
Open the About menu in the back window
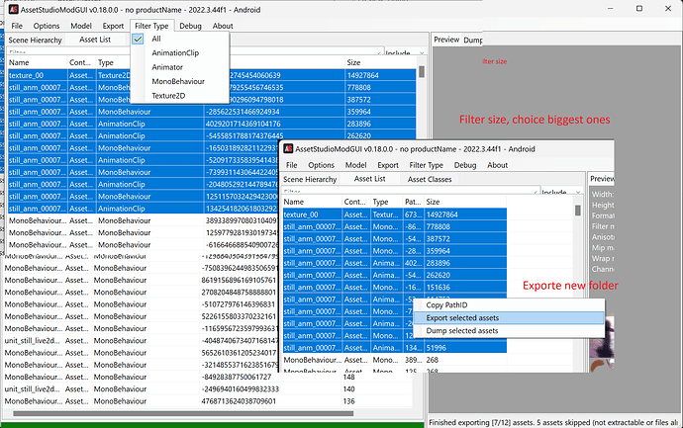click(223, 26)
